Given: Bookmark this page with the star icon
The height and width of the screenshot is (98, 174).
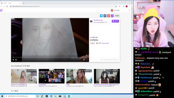Looking at the screenshot, I should pos(116,6).
